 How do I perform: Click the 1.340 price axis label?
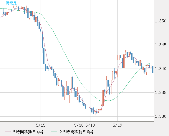[x=160, y=69]
